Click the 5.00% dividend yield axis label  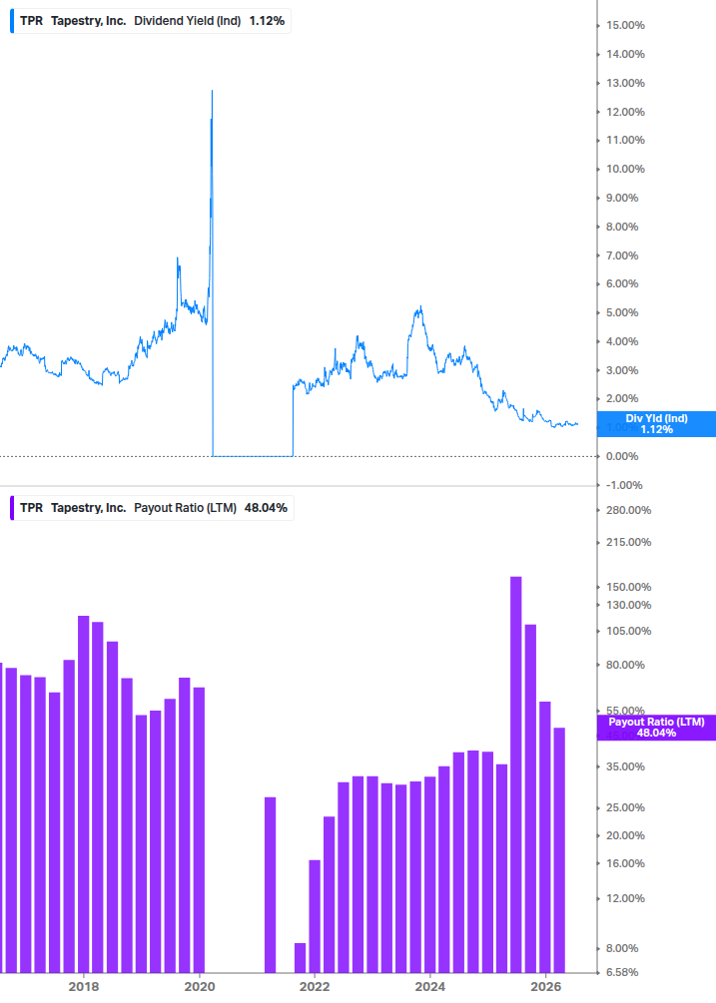[x=622, y=312]
